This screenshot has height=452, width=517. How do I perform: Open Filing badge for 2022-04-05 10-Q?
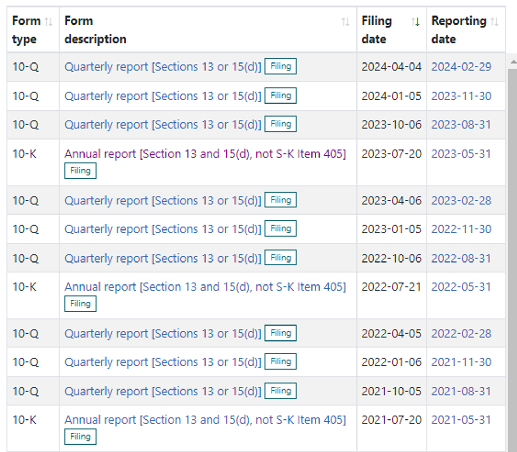point(280,333)
